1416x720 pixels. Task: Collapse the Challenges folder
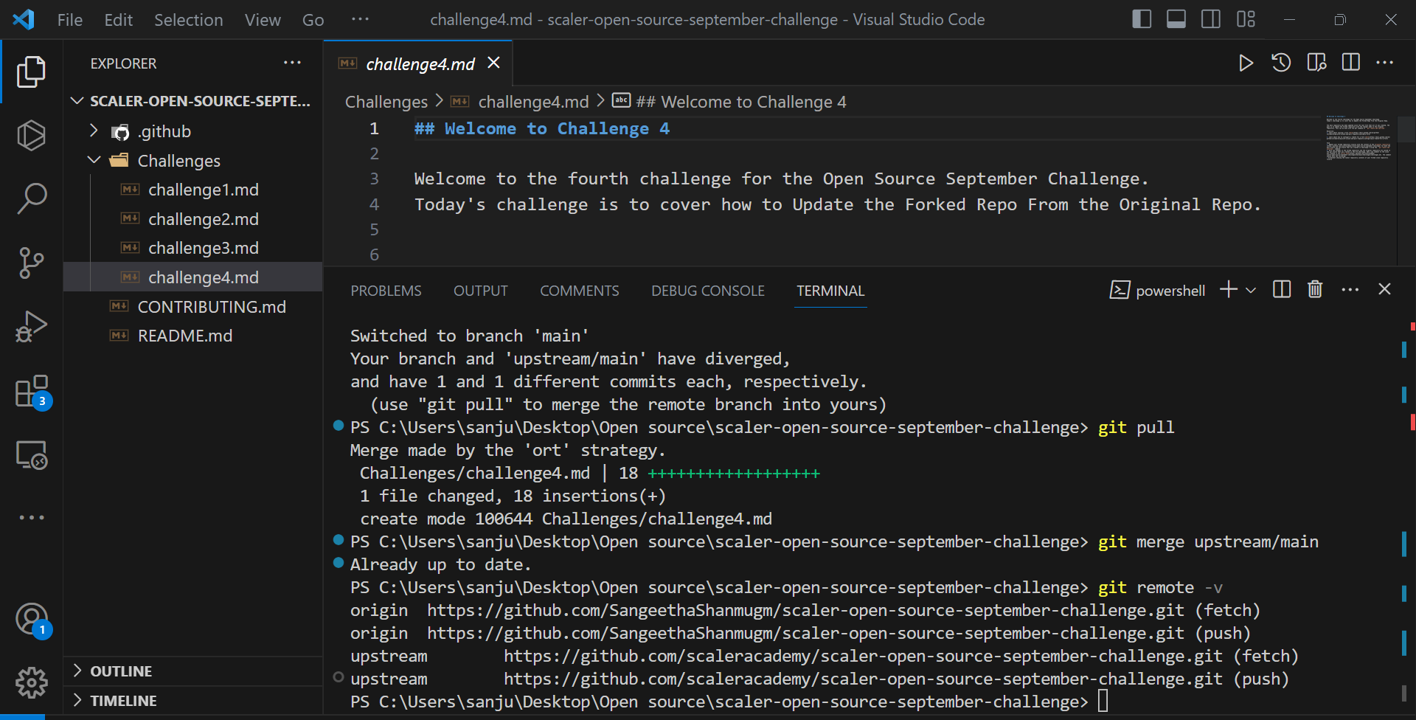[94, 160]
